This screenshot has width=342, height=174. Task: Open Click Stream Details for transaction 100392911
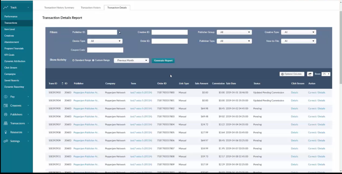[x=294, y=156]
